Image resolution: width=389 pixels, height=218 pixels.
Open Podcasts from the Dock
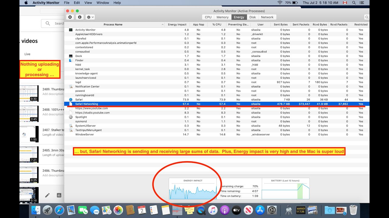[225, 210]
